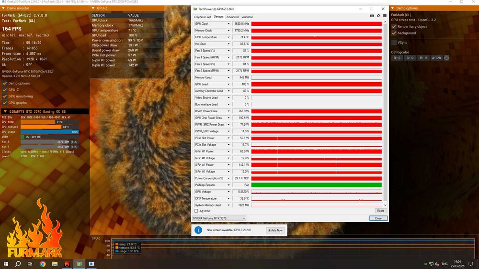Click the GPU-Z title bar app icon

pos(195,9)
